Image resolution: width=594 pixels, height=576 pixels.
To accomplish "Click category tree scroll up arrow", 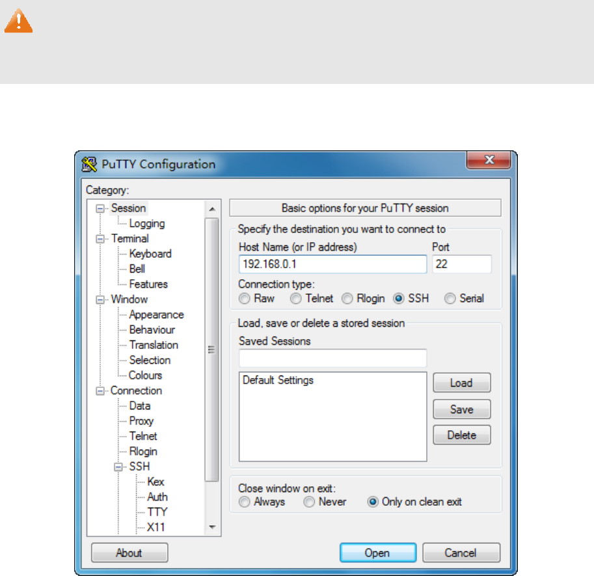I will [212, 209].
